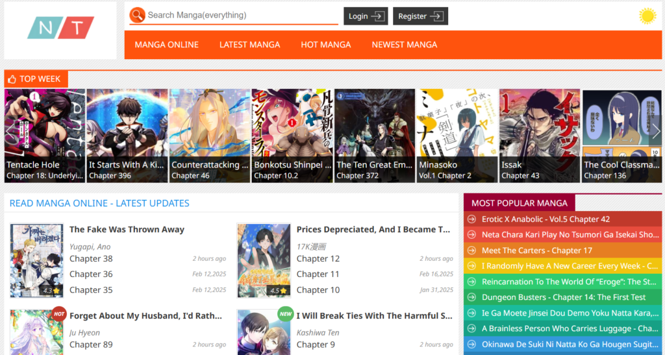Viewport: 665px width, 355px height.
Task: Open Chapter 12 of Prices Depreciated
Action: coord(318,258)
